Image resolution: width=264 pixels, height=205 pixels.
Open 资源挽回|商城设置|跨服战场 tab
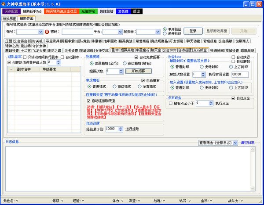point(232,50)
